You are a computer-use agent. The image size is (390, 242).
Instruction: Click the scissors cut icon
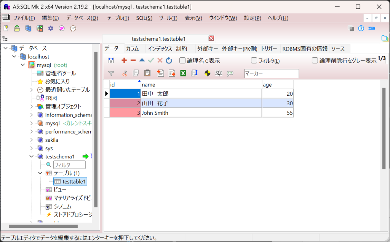pyautogui.click(x=124, y=73)
